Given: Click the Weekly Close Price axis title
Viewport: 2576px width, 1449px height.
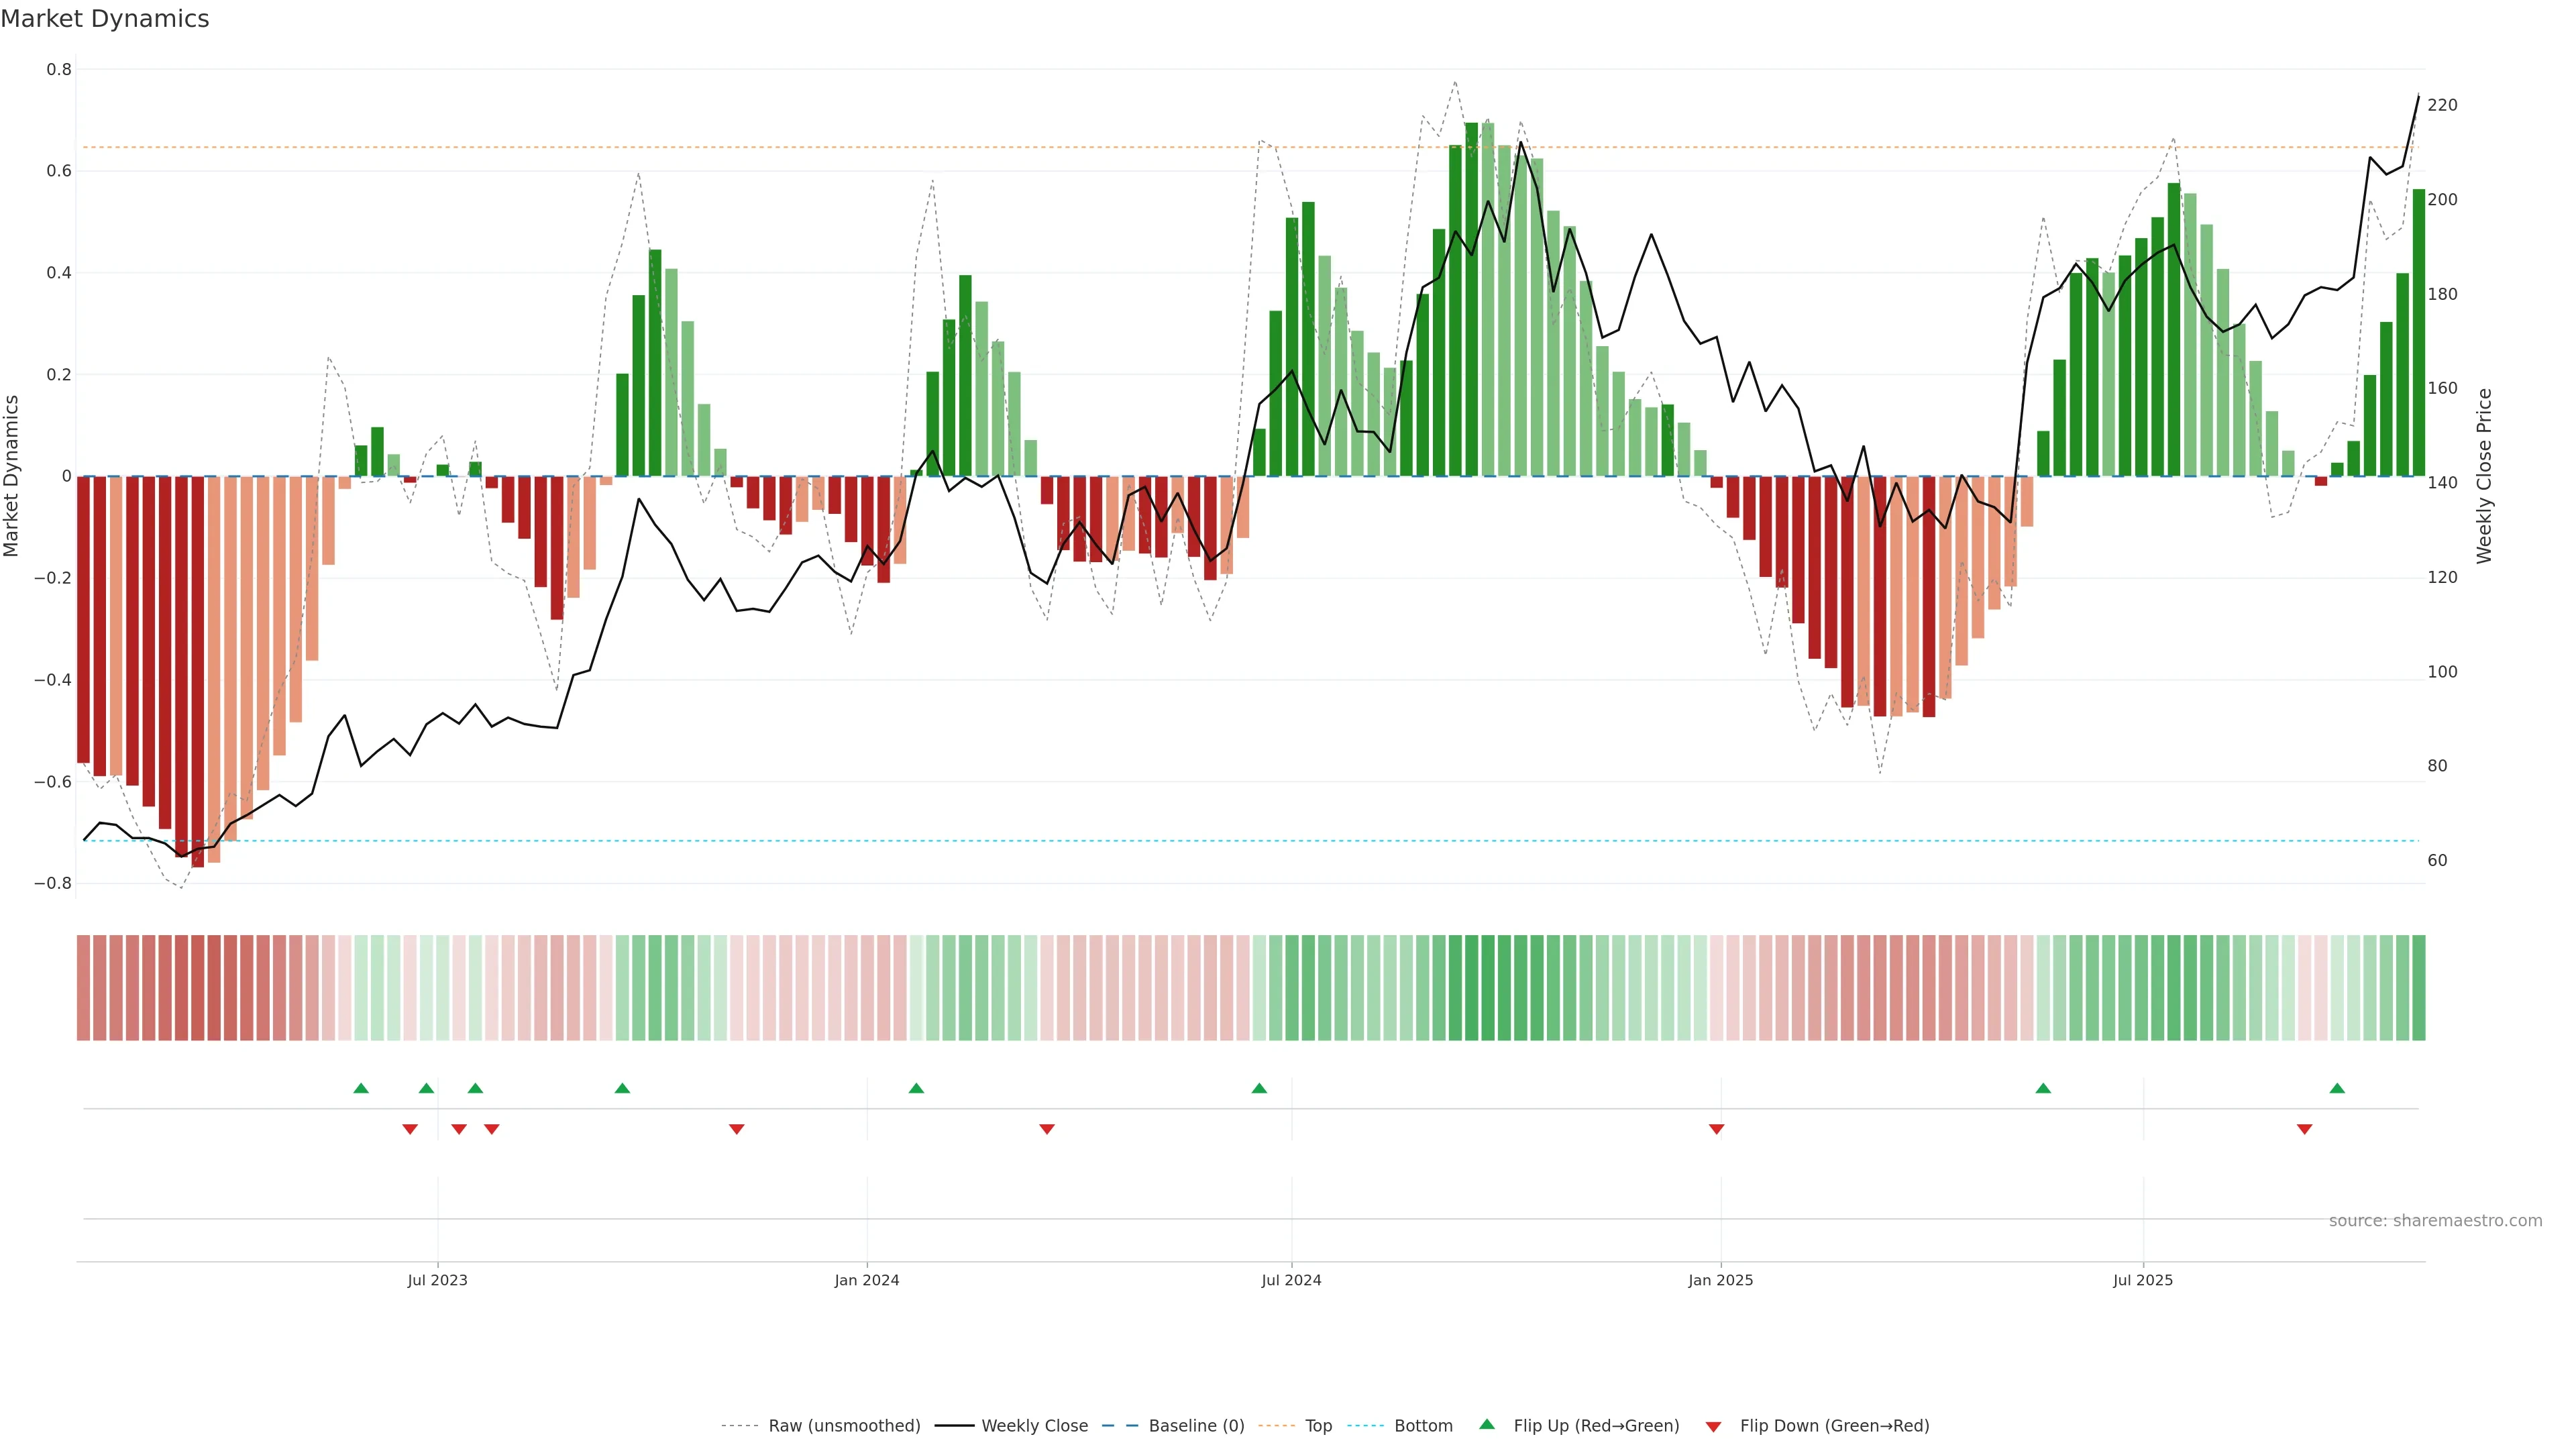Looking at the screenshot, I should [2484, 476].
